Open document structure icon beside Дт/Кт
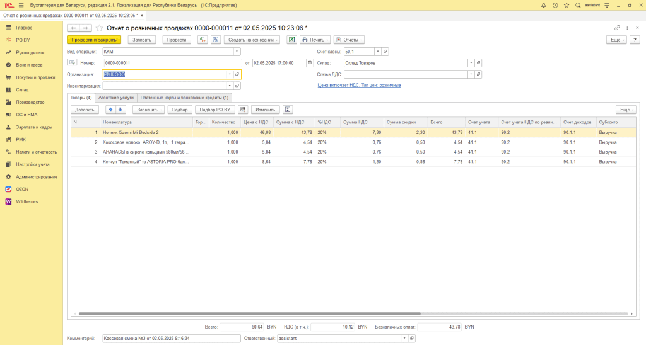This screenshot has width=646, height=345. [216, 40]
